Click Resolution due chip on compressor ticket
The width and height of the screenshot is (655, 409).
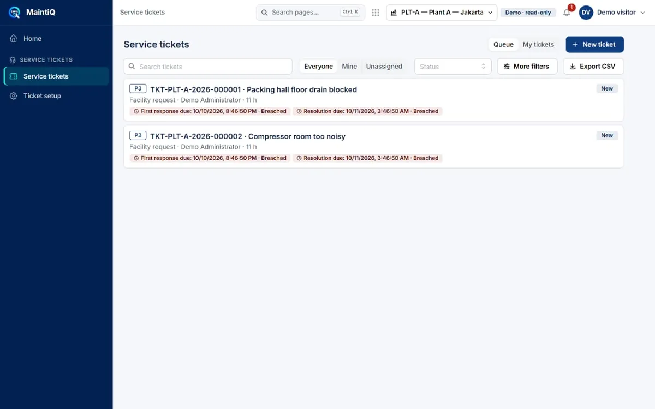click(x=367, y=158)
